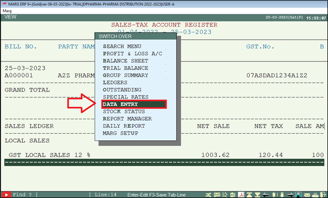
Task: Click the NET TAX column header
Action: [268, 126]
